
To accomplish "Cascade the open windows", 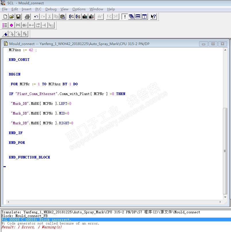I will click(131, 17).
